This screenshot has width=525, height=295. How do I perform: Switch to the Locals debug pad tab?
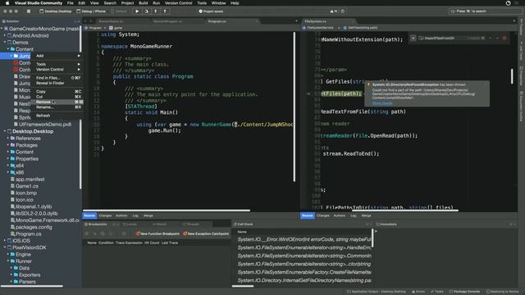(130, 225)
